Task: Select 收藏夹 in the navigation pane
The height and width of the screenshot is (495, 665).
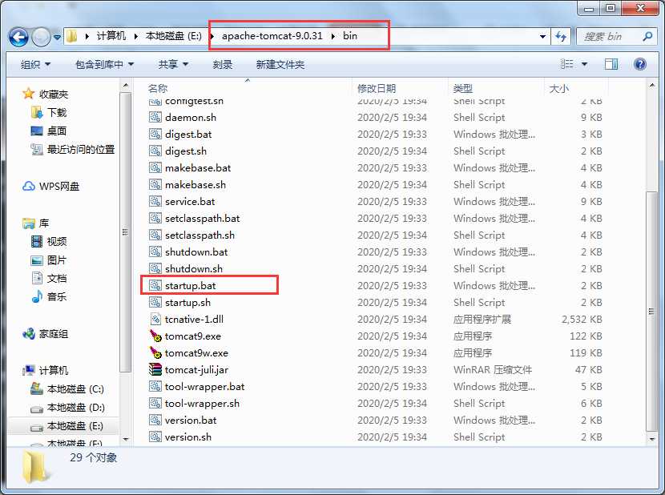Action: point(53,94)
